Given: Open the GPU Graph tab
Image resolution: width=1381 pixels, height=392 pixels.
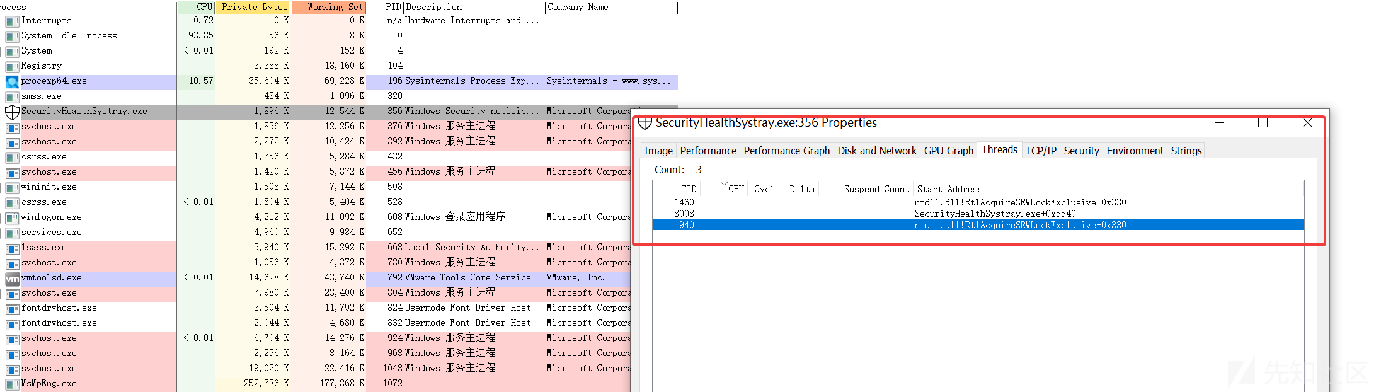Looking at the screenshot, I should [949, 151].
